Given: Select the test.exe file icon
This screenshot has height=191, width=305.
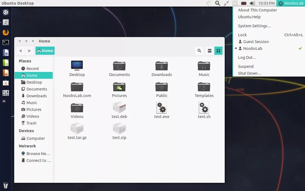Looking at the screenshot, I should point(161,107).
